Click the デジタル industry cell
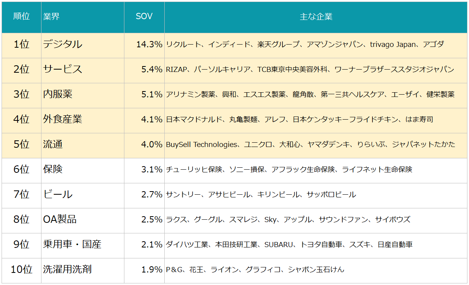The image size is (469, 285). pyautogui.click(x=83, y=45)
